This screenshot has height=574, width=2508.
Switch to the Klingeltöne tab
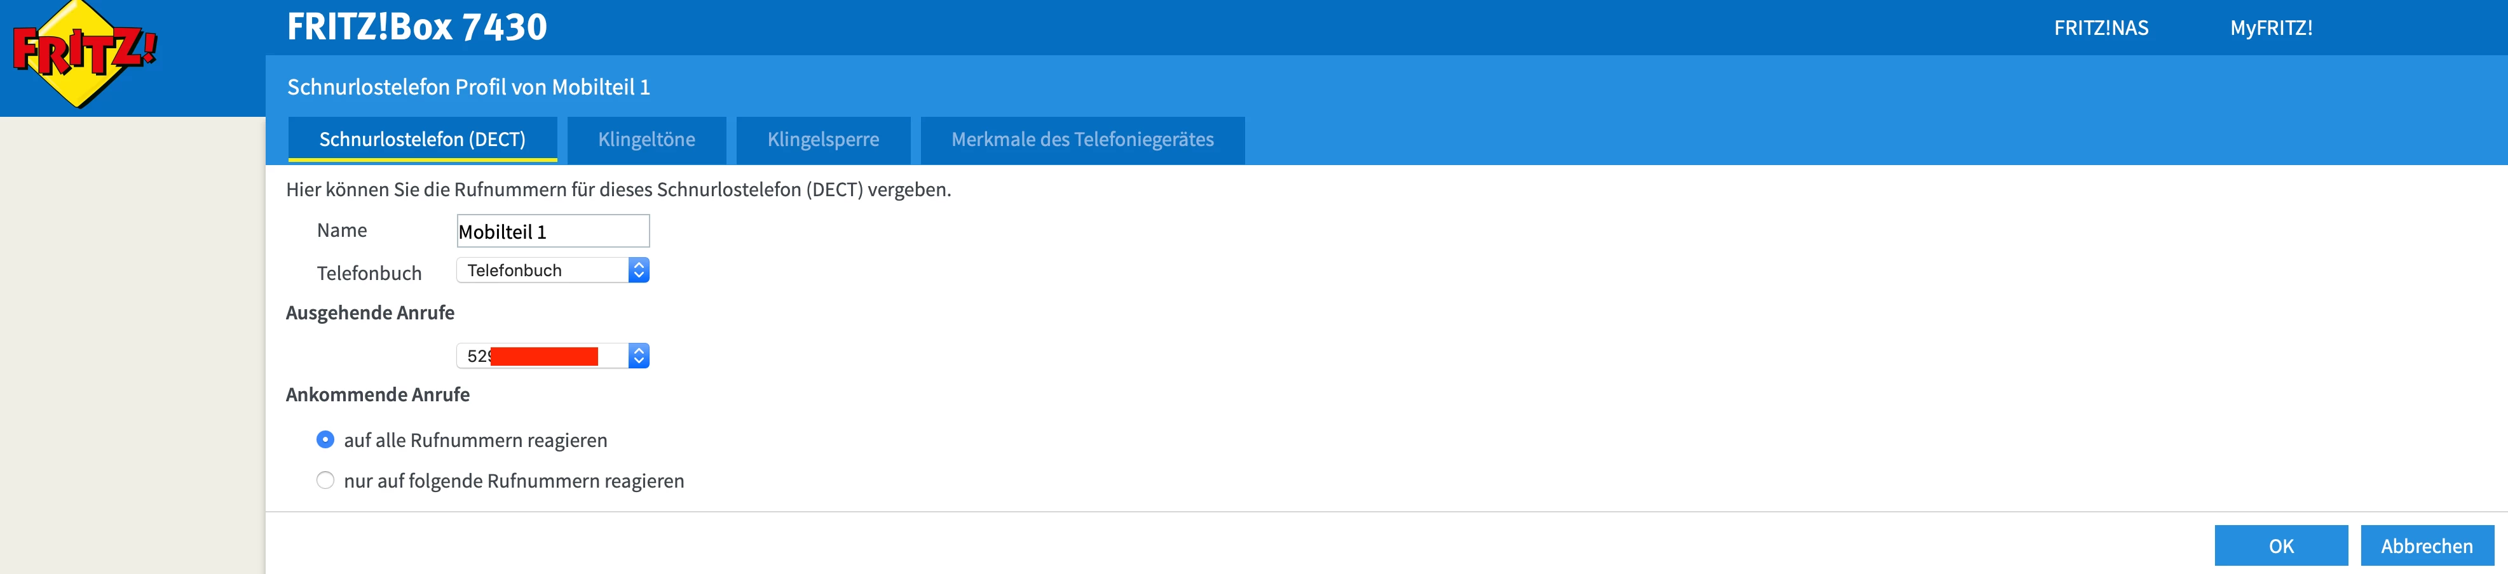tap(646, 139)
